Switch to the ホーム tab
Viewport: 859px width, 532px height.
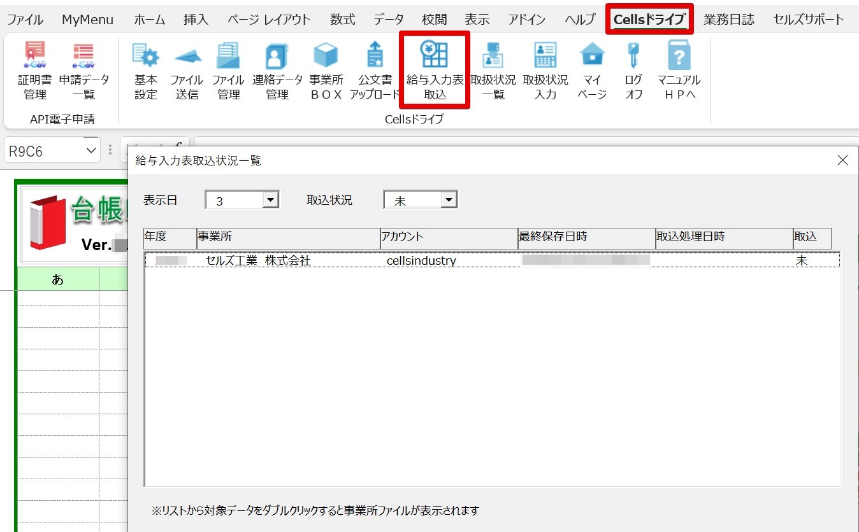[x=149, y=20]
